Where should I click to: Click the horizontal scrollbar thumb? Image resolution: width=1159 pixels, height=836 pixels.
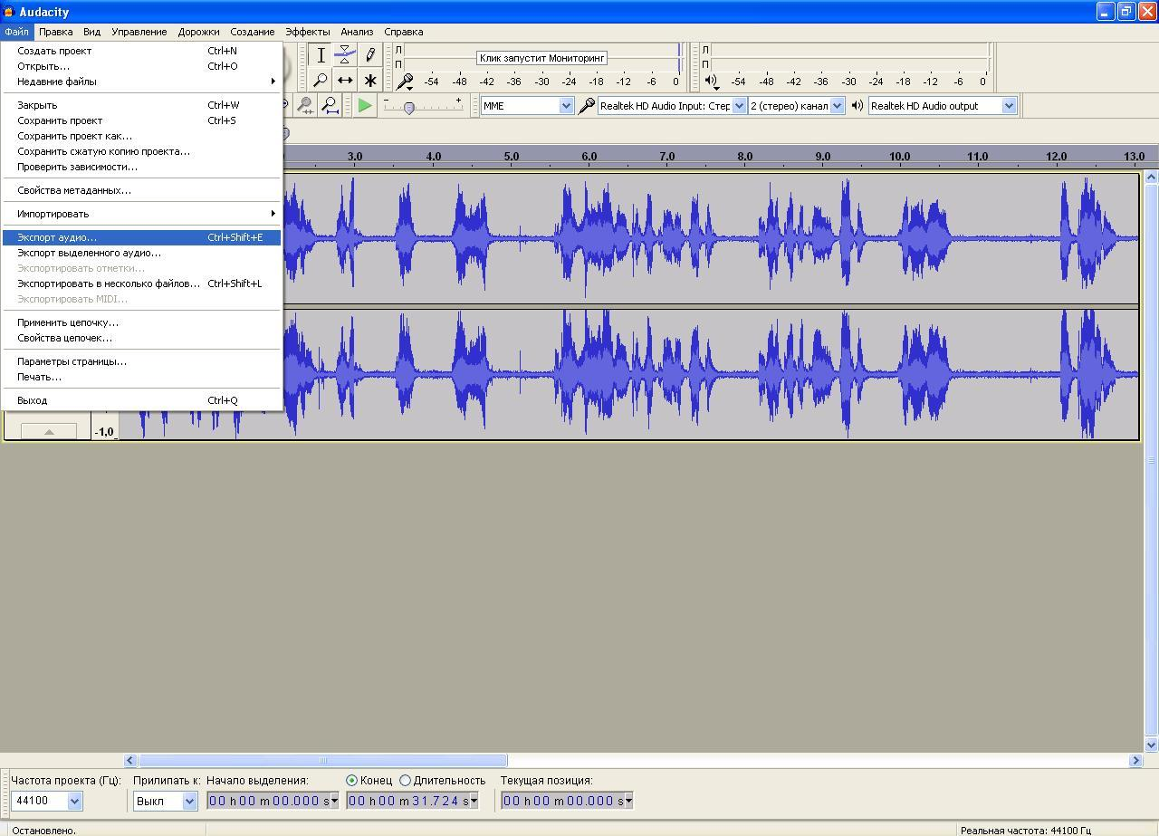coord(322,761)
